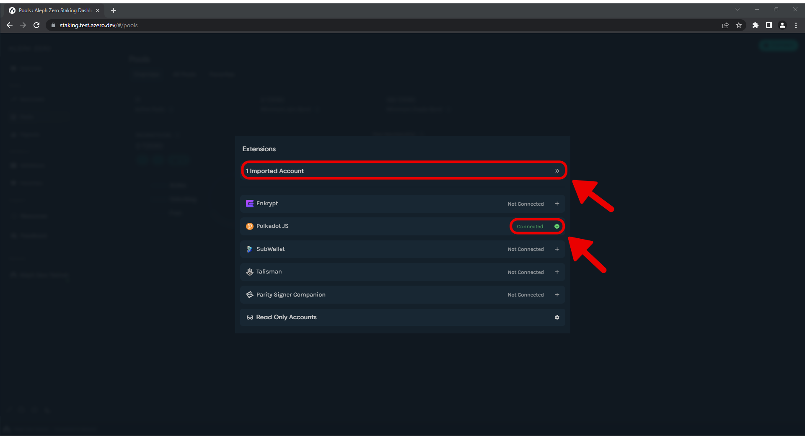Click the SubWallet logo icon

[250, 249]
